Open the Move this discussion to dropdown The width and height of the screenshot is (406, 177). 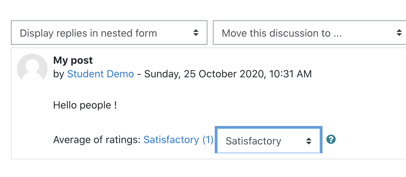309,33
